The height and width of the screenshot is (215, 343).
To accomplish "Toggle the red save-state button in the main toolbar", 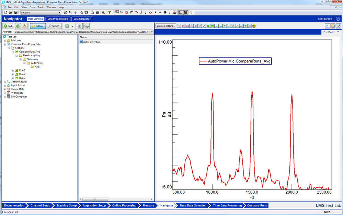I will [185, 12].
